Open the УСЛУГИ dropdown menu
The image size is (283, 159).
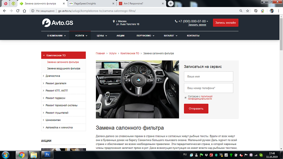80,35
